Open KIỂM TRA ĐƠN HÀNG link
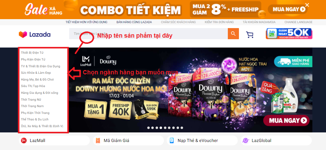326x150 pixels. (219, 22)
